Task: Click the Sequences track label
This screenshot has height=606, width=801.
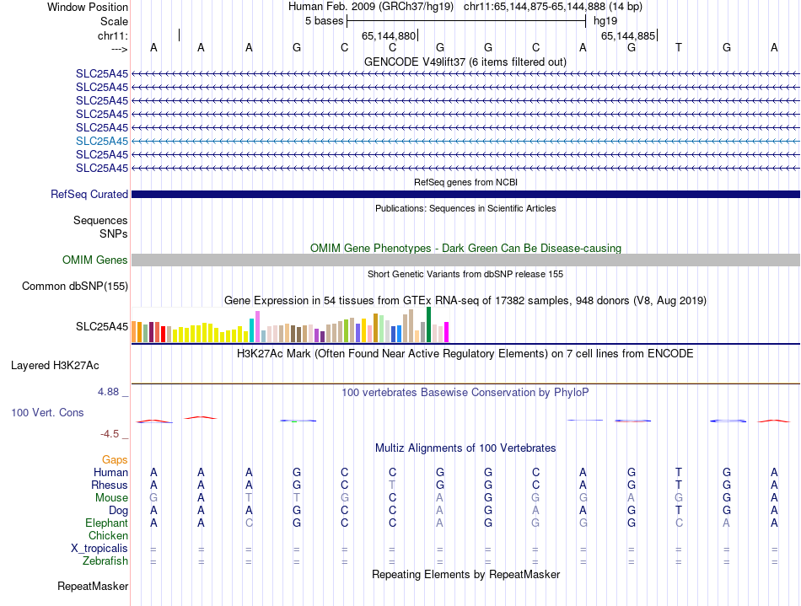Action: click(x=100, y=220)
